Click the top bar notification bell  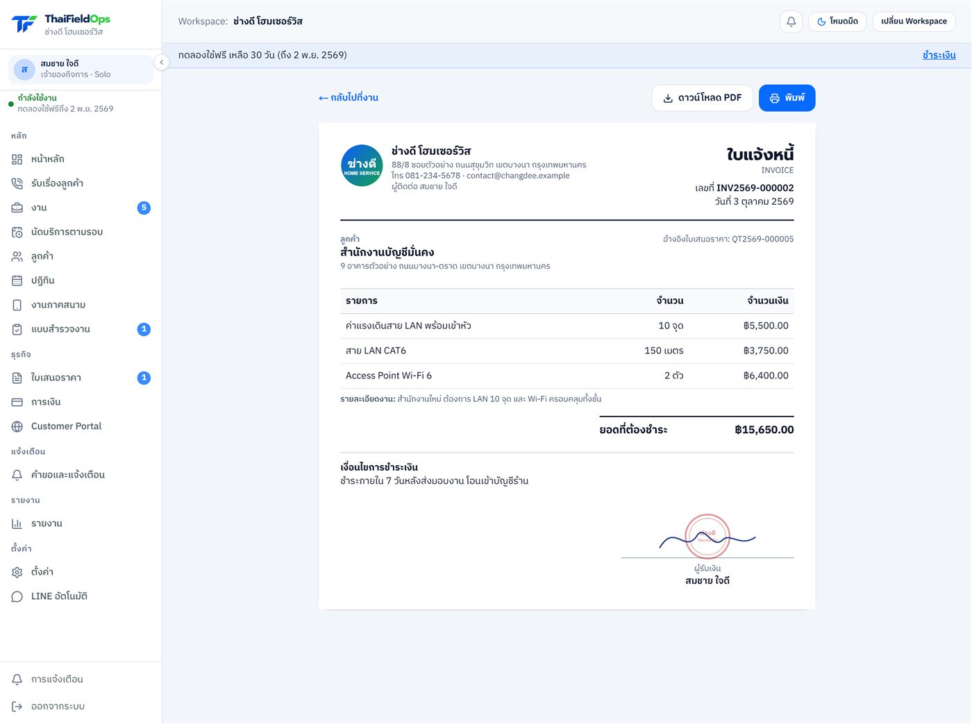791,22
